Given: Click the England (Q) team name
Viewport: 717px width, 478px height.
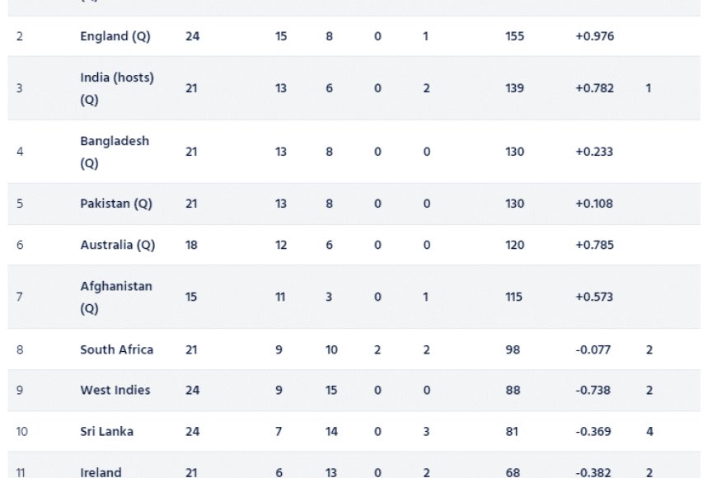Looking at the screenshot, I should click(115, 36).
